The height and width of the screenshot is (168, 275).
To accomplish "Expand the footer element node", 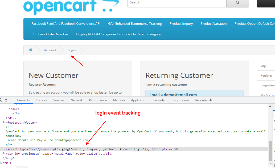I will click(4, 122).
